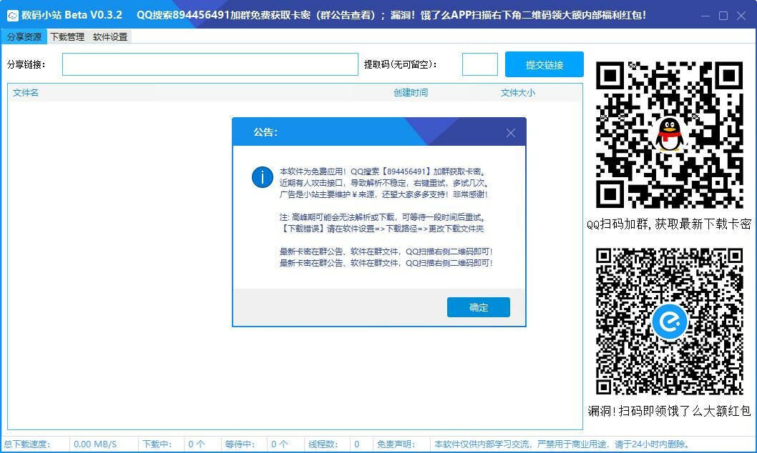Open the 下载管理 tab
757x453 pixels.
[x=67, y=36]
